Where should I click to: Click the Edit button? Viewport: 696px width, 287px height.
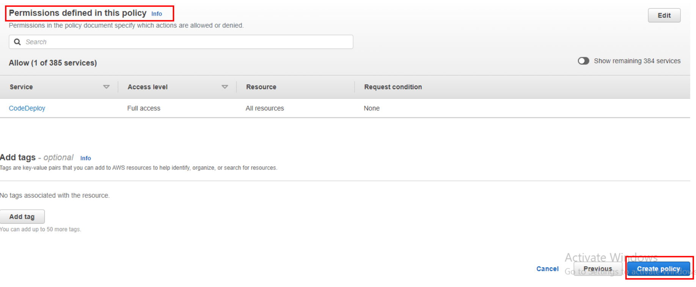coord(664,16)
